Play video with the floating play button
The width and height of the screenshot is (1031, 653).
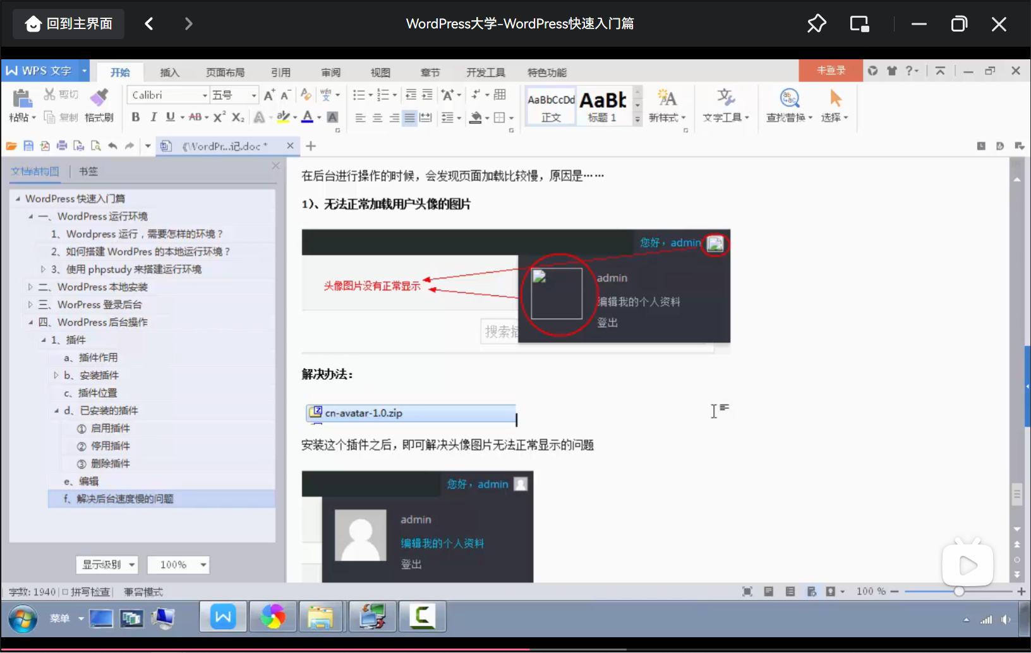[967, 563]
